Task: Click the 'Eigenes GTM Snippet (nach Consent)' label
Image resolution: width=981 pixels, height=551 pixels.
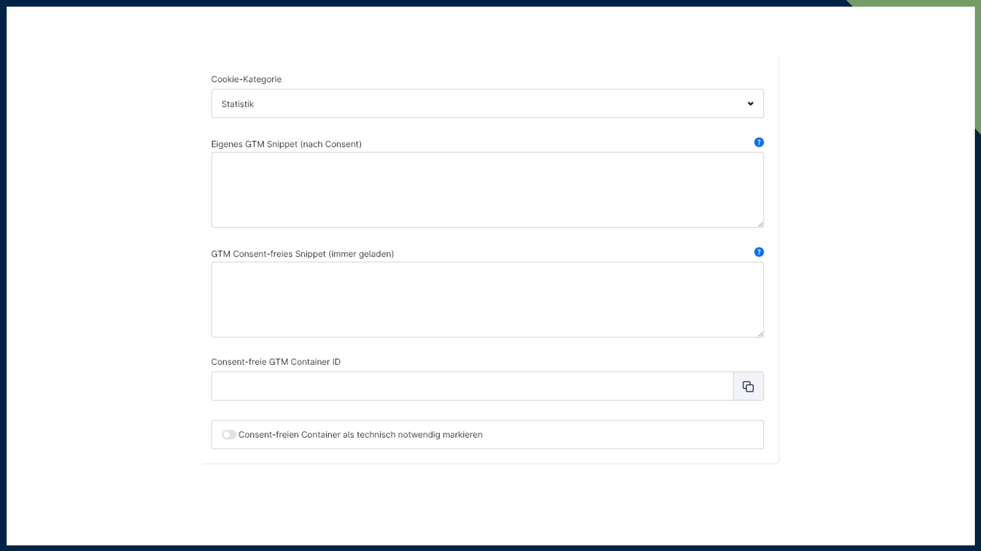Action: coord(286,144)
